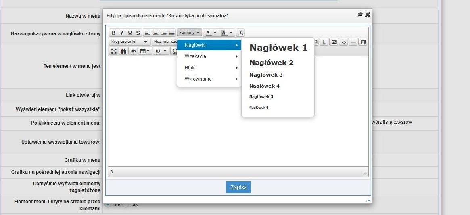
Task: Align text to the right
Action: tap(164, 33)
